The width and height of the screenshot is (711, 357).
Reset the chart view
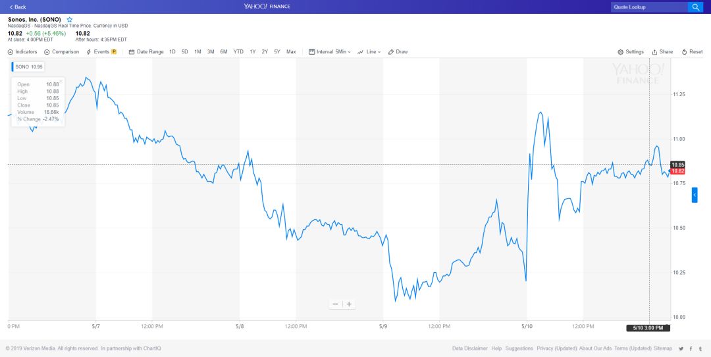(x=693, y=52)
